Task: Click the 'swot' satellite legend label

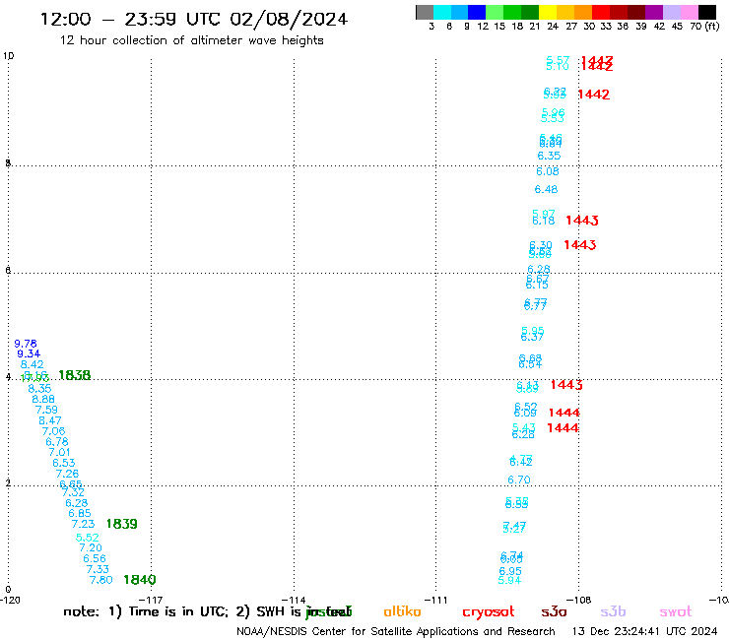Action: coord(676,612)
